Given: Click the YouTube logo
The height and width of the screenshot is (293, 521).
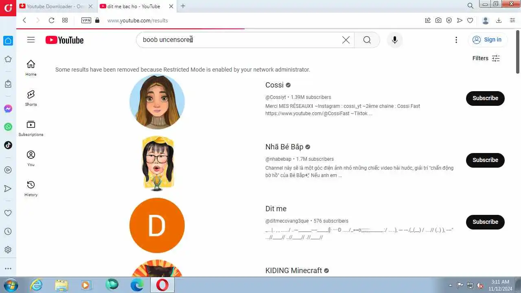Looking at the screenshot, I should click(x=64, y=40).
